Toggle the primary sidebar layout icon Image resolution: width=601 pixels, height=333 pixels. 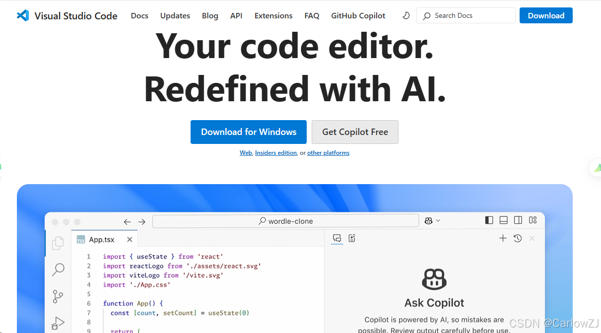pos(489,220)
